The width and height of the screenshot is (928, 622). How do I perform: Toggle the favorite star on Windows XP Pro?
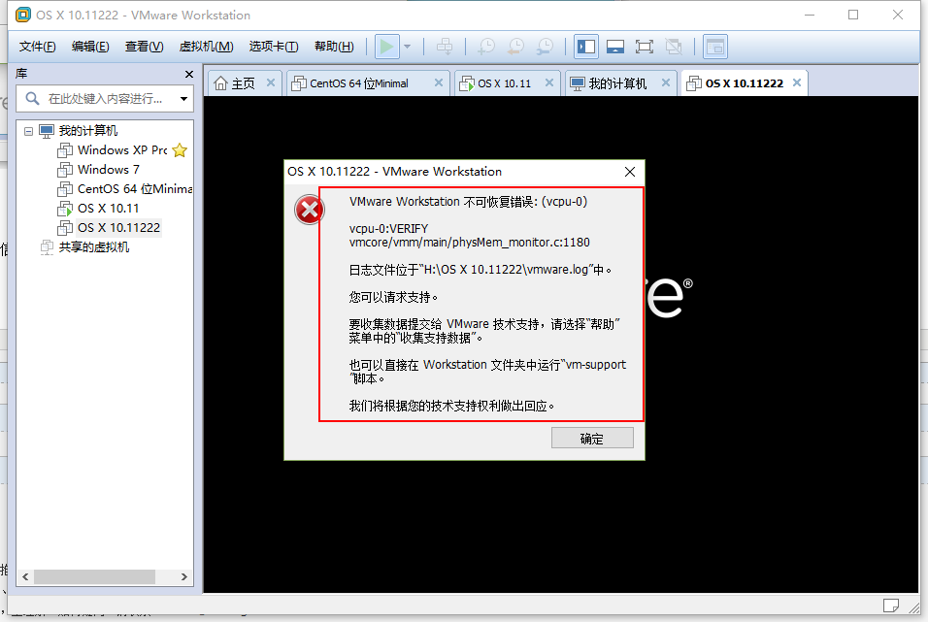pos(180,150)
